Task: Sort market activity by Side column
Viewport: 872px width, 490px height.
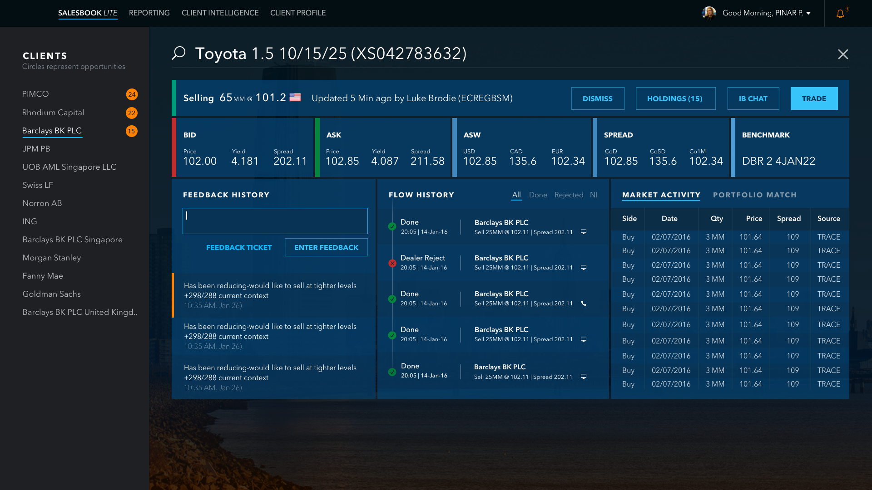Action: pos(629,219)
